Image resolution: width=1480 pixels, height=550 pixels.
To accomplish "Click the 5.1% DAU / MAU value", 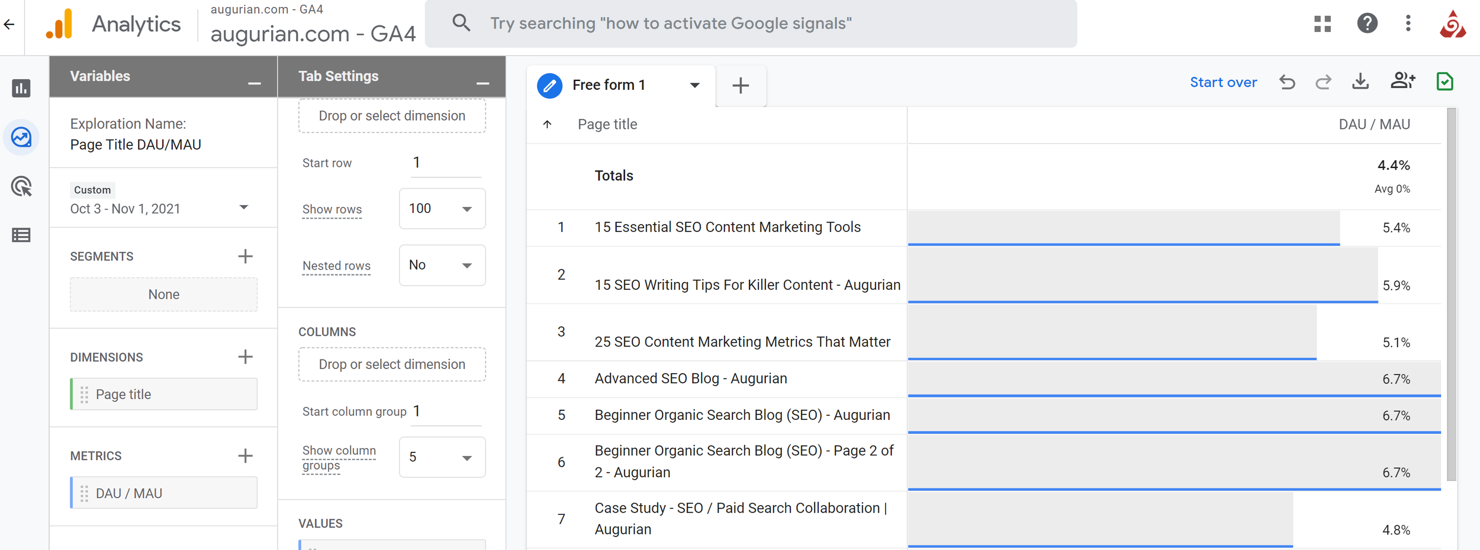I will [1396, 342].
